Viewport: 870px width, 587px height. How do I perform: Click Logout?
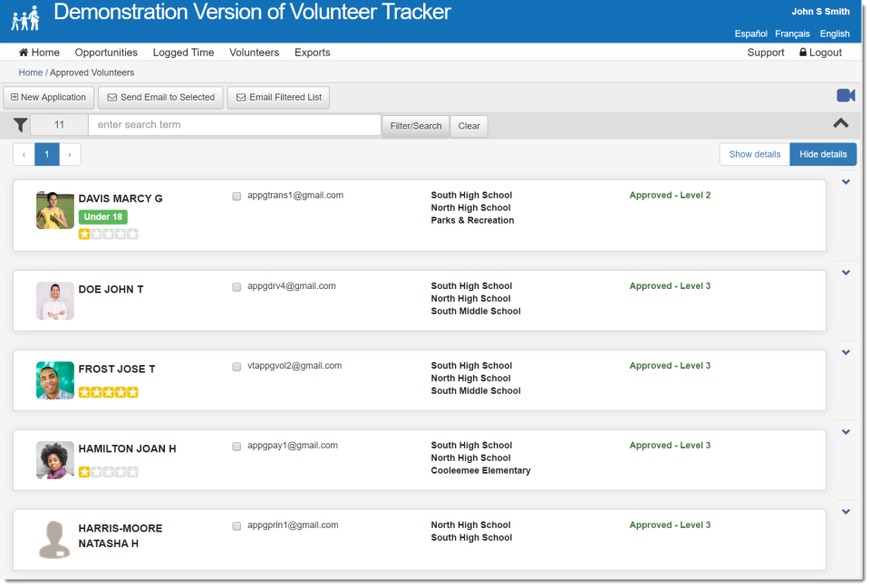click(820, 53)
